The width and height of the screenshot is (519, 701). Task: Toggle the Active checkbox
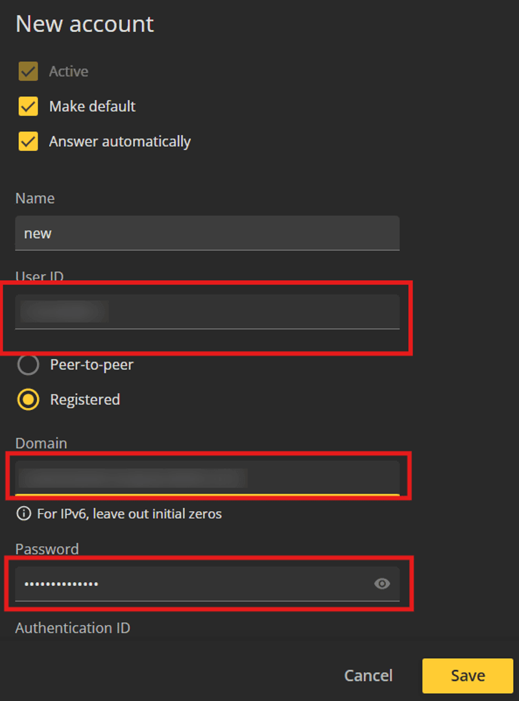pos(28,71)
